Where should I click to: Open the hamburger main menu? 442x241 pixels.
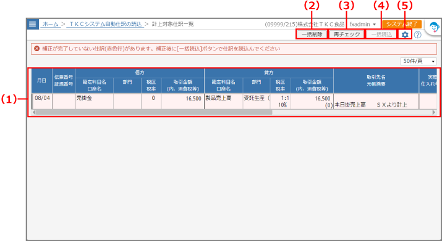32,24
